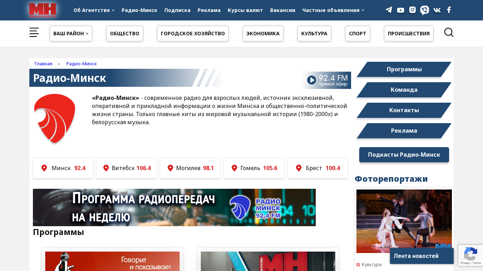The height and width of the screenshot is (271, 483).
Task: Open the Вакансии page
Action: coord(283,10)
